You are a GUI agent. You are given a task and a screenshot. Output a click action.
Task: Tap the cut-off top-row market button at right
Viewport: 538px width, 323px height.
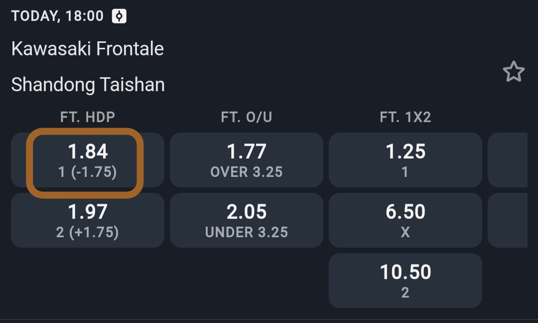pyautogui.click(x=508, y=160)
